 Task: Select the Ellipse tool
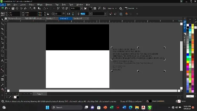coord(2,51)
